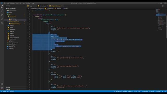
Task: Click the Ln 38 cursor position status item
Action: coord(120,91)
